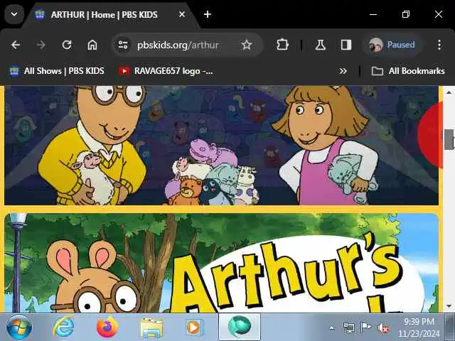Image resolution: width=455 pixels, height=341 pixels.
Task: Restore down the browser window
Action: [406, 14]
